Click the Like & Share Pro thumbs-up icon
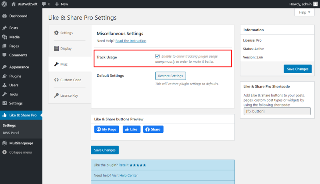Viewport: 320px width, 184px height. (4, 115)
